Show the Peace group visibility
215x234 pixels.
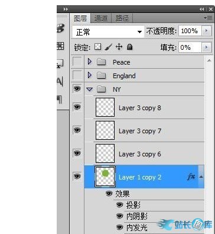coord(77,62)
